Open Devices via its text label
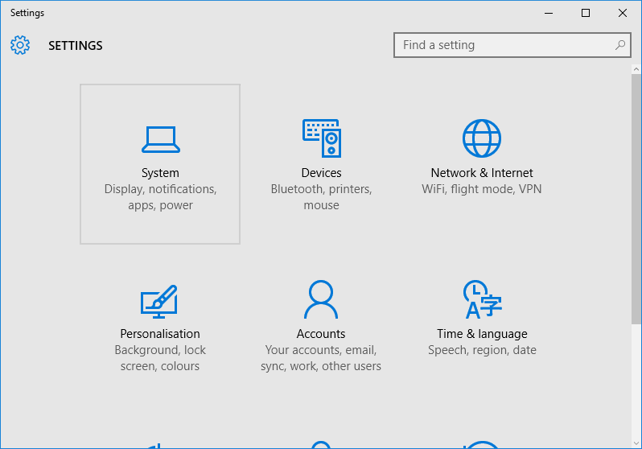Viewport: 642px width, 449px height. click(321, 173)
